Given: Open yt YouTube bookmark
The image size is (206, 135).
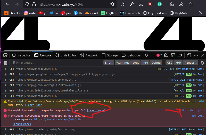Looking at the screenshot, I should point(43,13).
